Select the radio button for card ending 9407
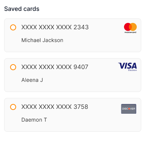145x143 pixels. pyautogui.click(x=13, y=67)
